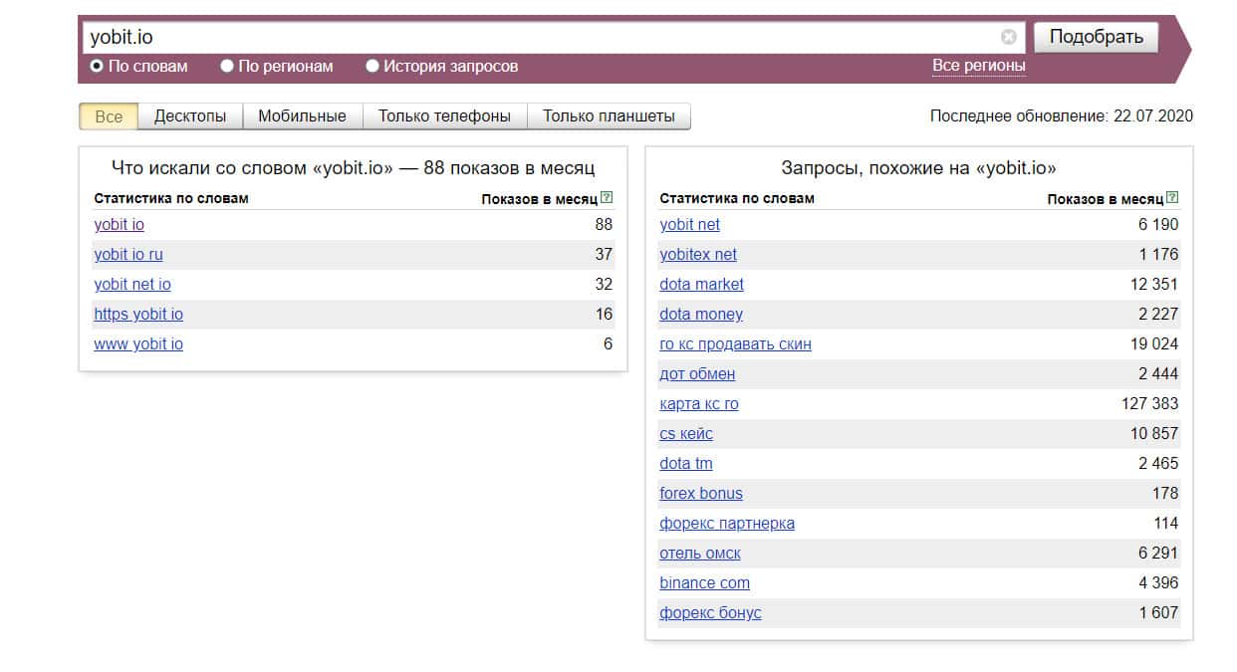Switch to the 'Мобильные' tab
This screenshot has width=1237, height=672.
pos(303,116)
